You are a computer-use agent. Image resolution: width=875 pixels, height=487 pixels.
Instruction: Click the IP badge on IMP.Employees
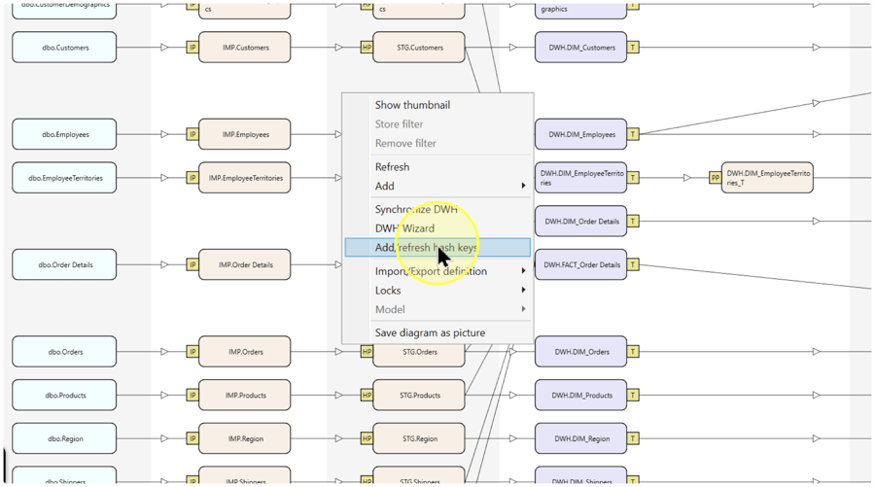(x=192, y=134)
